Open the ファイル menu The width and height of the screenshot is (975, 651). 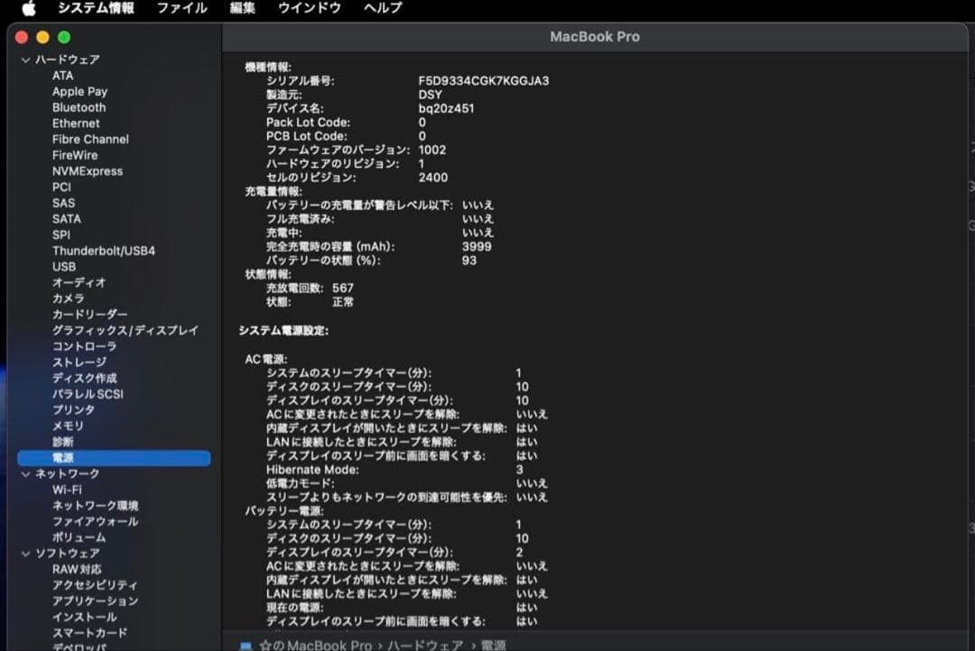click(x=181, y=10)
